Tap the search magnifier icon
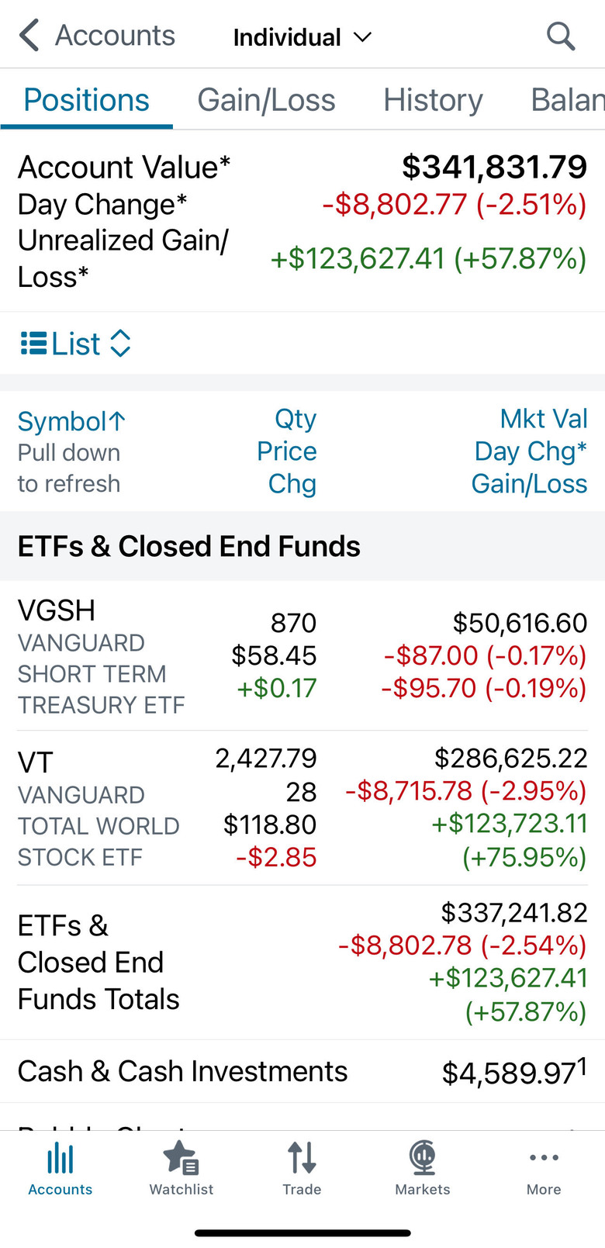605x1248 pixels. [560, 36]
